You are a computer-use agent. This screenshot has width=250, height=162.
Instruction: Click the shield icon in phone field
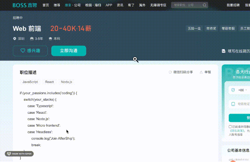[233, 90]
